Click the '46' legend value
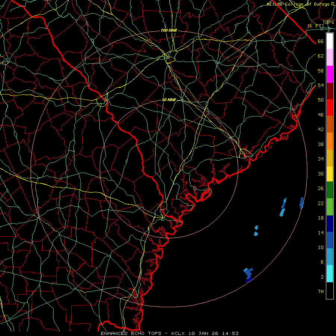336x336 pixels. (x=321, y=115)
